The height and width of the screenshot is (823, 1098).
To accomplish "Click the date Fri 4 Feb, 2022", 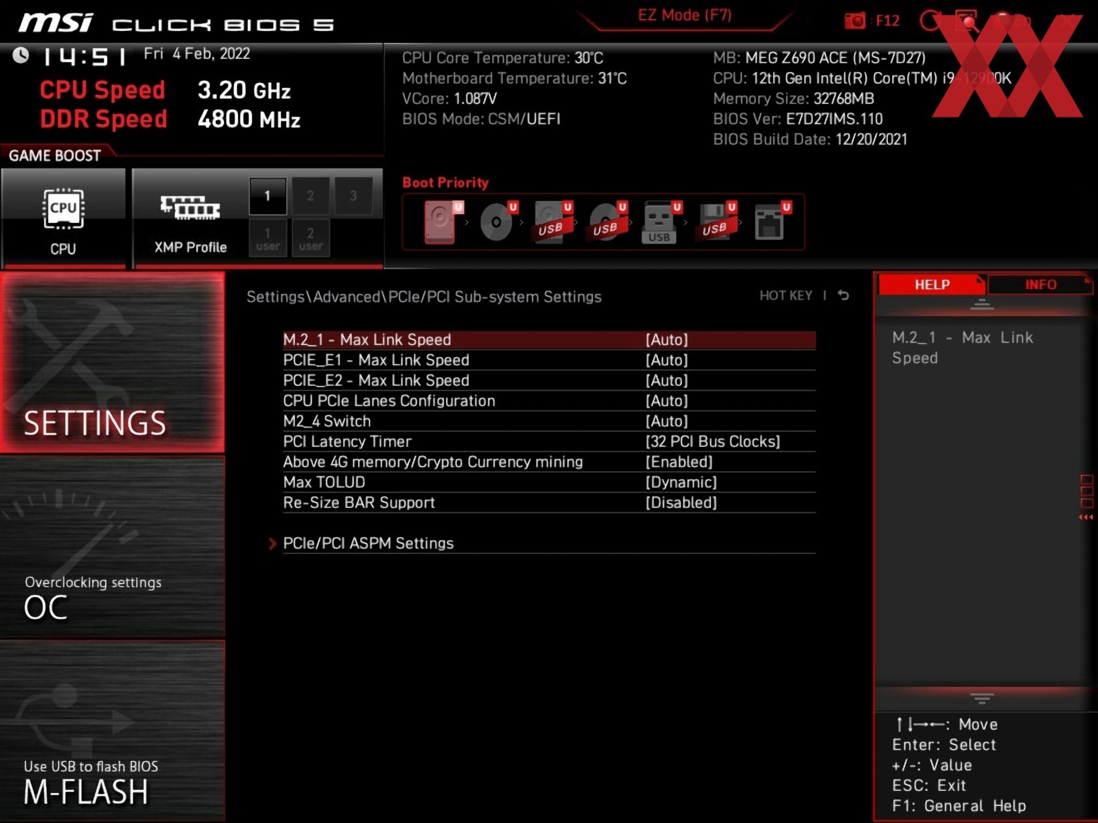I will [197, 54].
